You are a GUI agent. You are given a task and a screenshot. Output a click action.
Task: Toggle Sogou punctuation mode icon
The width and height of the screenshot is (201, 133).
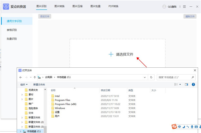click(188, 127)
